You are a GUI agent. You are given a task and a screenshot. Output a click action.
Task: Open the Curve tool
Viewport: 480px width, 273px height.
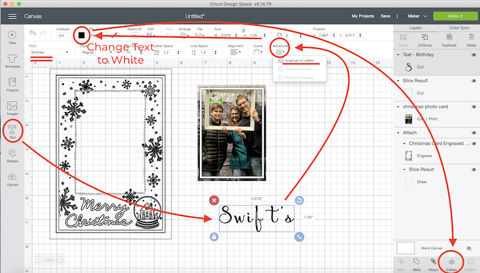point(258,52)
